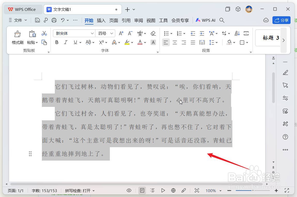
Task: Set align left for paragraph
Action: [x=166, y=42]
